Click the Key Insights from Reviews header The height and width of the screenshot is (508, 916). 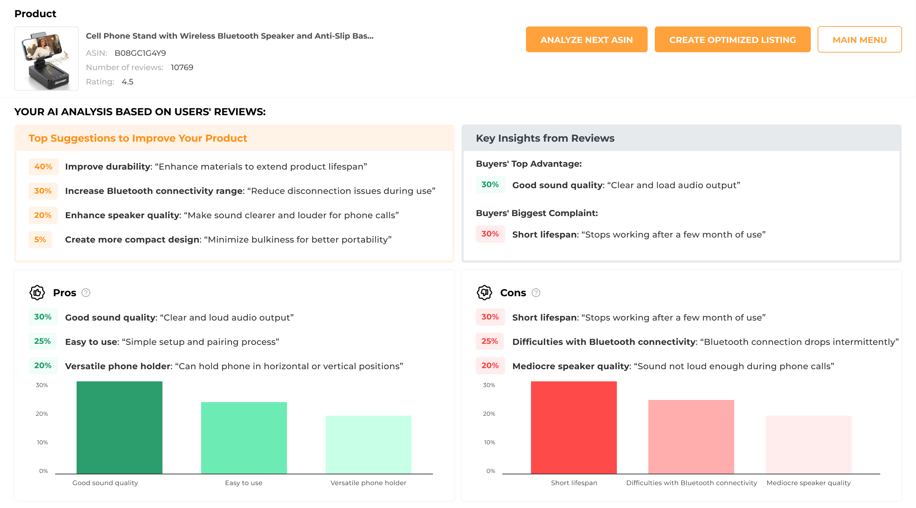tap(545, 138)
